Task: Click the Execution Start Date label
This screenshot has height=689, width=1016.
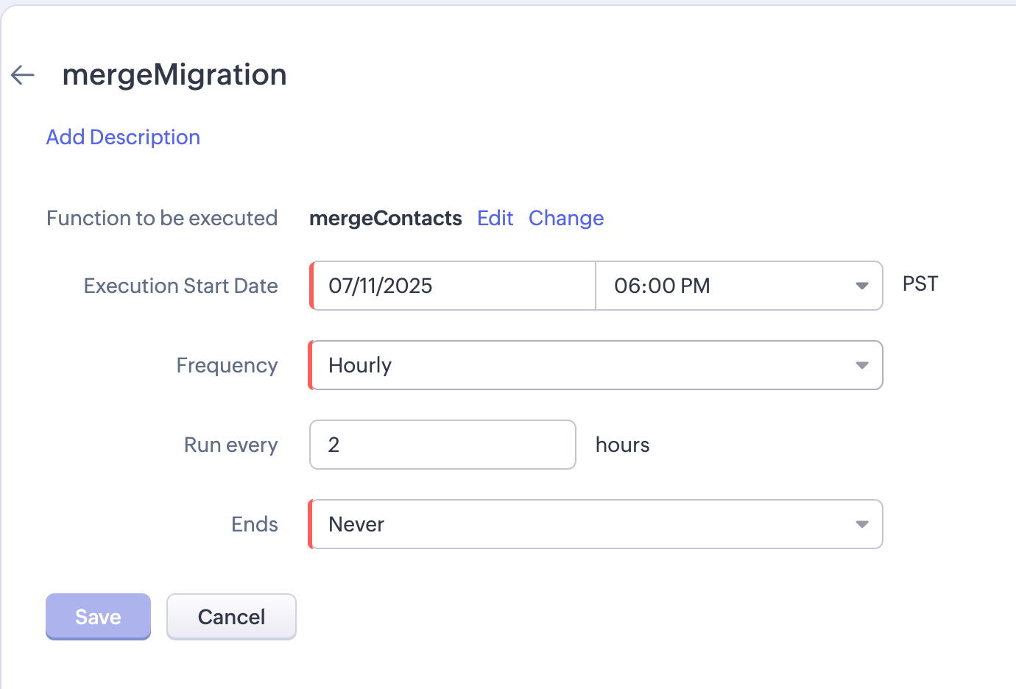Action: (x=180, y=286)
